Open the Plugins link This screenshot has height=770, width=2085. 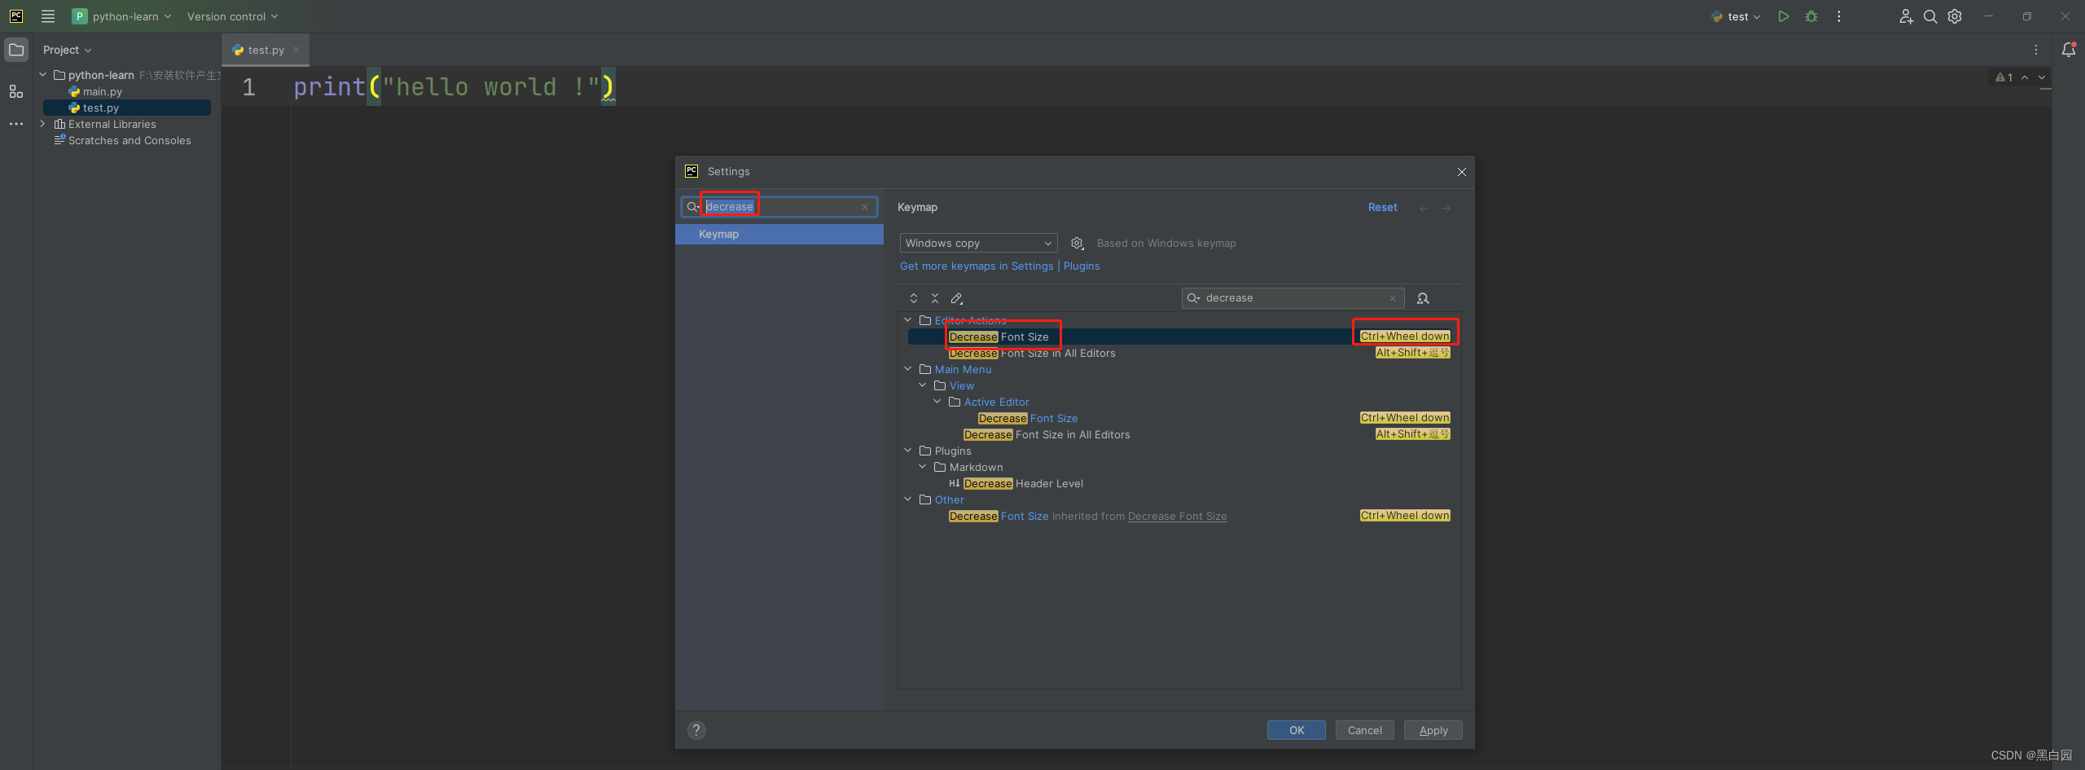[x=1082, y=266]
